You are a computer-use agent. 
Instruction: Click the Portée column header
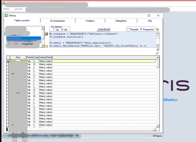(x=30, y=57)
